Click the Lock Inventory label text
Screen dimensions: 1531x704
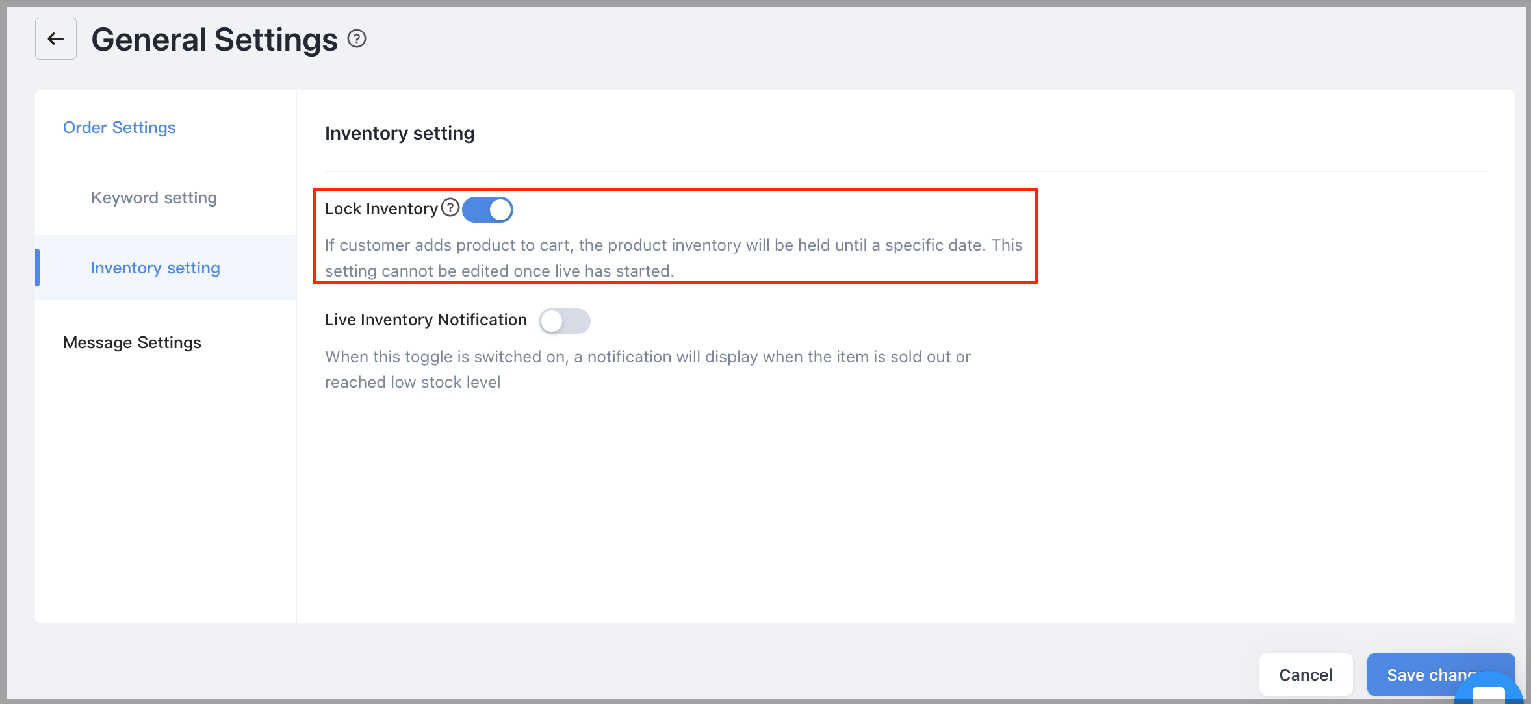click(x=381, y=208)
